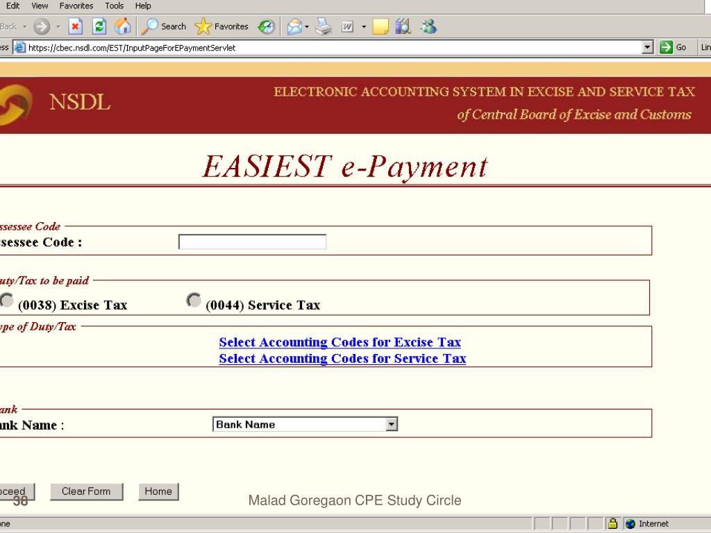Click the Clear Form button

tap(86, 491)
